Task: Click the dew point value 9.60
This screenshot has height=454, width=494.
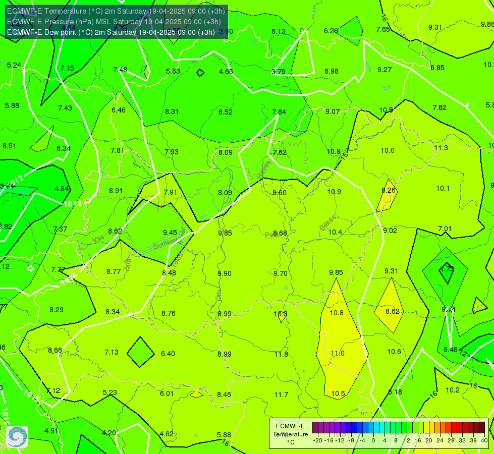Action: [x=280, y=193]
